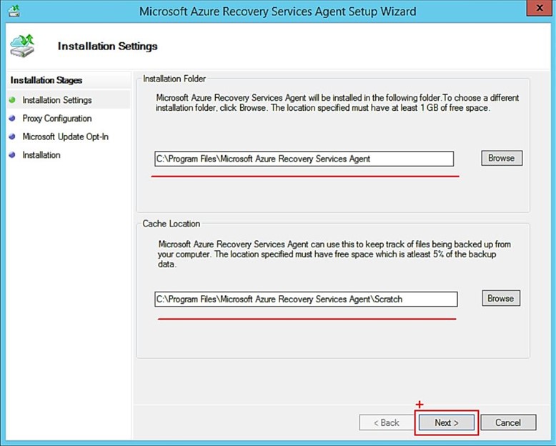Click inside the cache location Scratch path field
The image size is (556, 446).
(x=306, y=299)
